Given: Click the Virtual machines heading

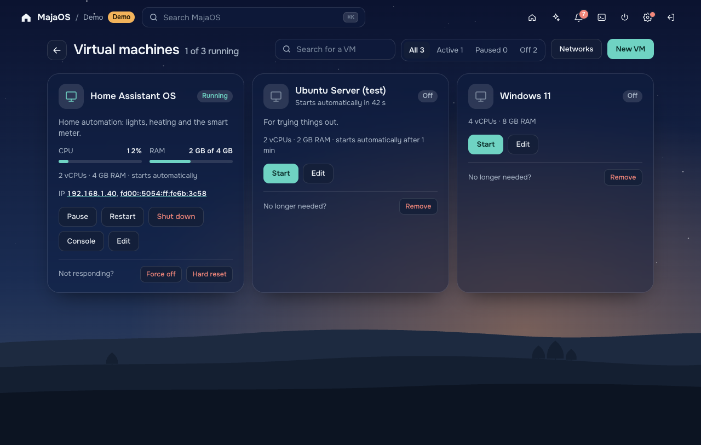Looking at the screenshot, I should 127,50.
